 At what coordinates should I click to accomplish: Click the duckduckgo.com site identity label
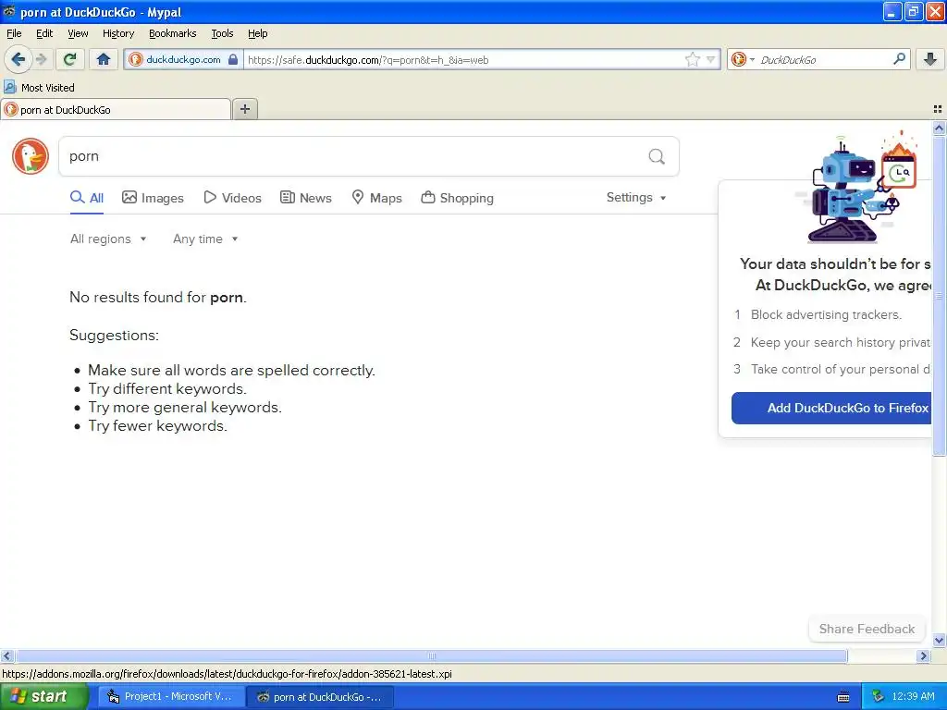pyautogui.click(x=183, y=59)
